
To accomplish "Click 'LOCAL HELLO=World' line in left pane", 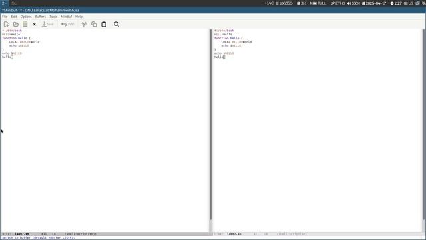I will click(x=25, y=42).
